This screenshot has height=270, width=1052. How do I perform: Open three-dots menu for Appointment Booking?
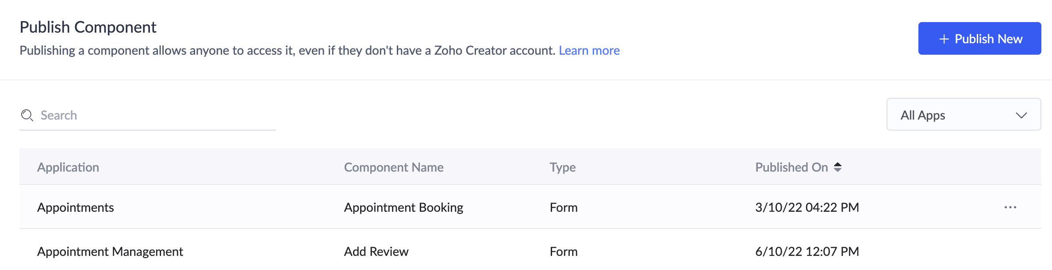point(1010,207)
